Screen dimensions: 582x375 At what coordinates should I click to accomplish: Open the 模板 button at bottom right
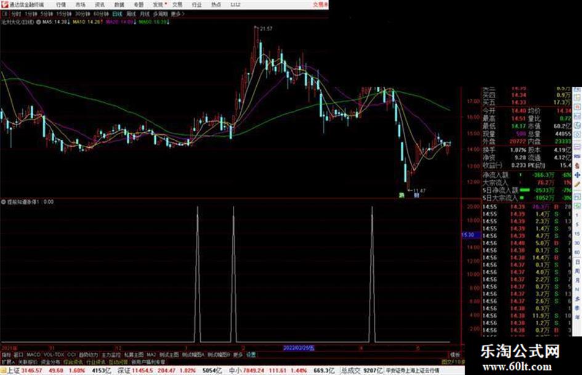(x=455, y=355)
